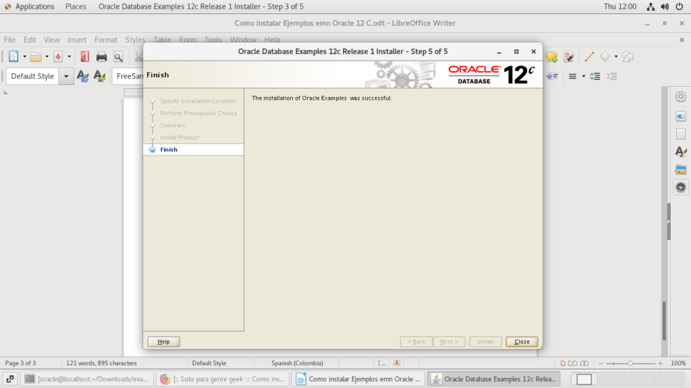The image size is (691, 388).
Task: Open the sidebar Gallery deck
Action: pyautogui.click(x=681, y=169)
